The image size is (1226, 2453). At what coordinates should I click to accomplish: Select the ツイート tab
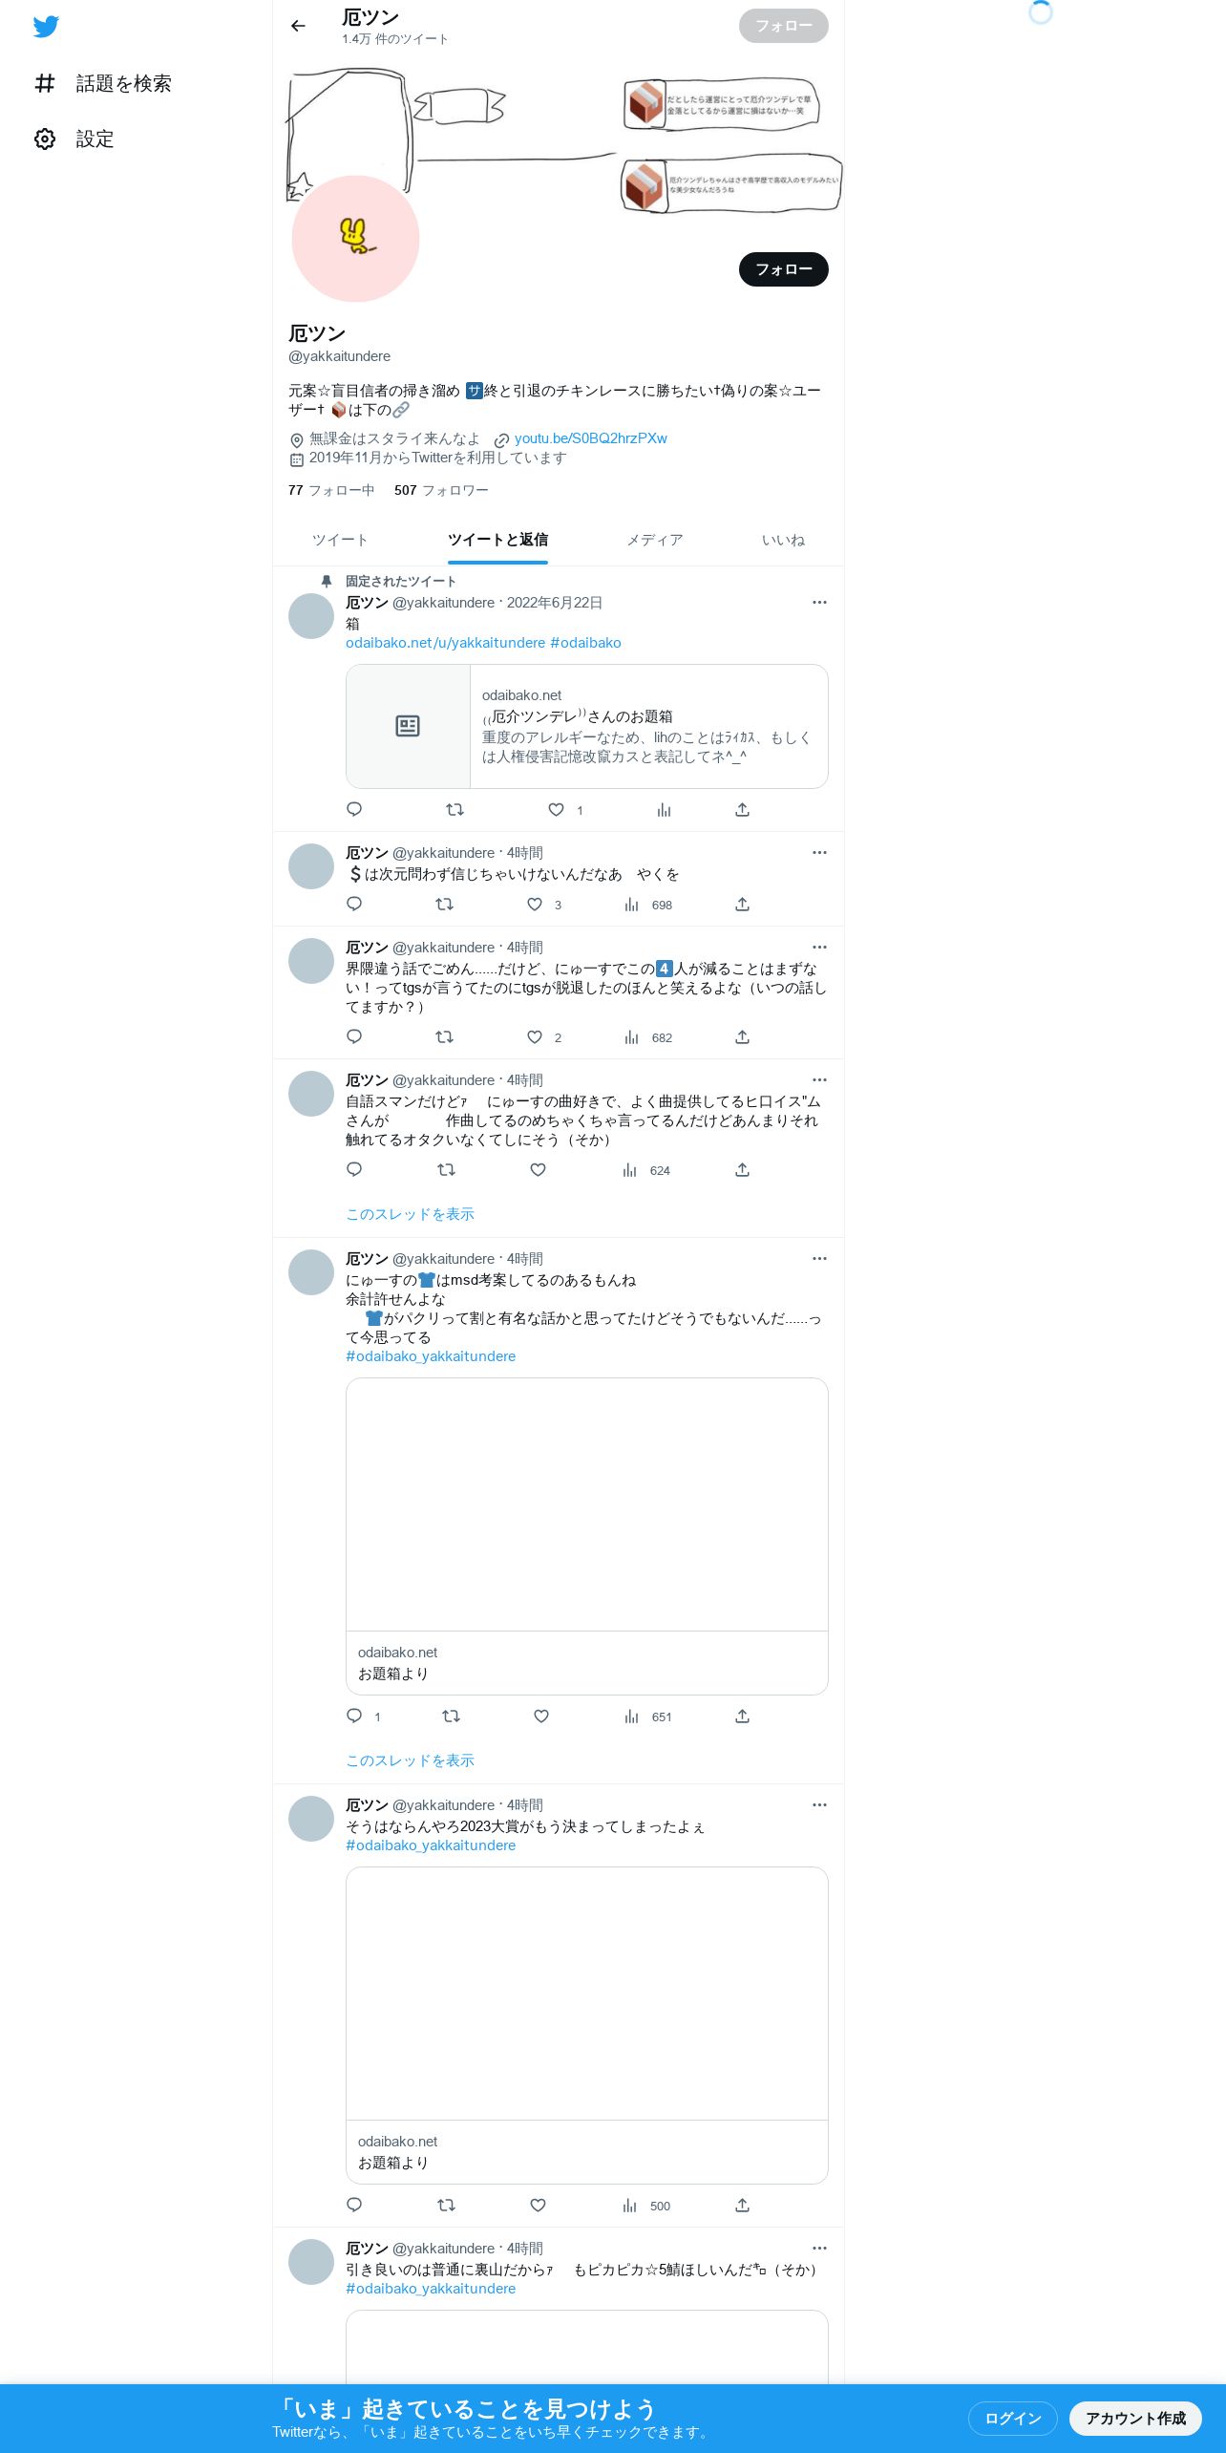(x=340, y=540)
